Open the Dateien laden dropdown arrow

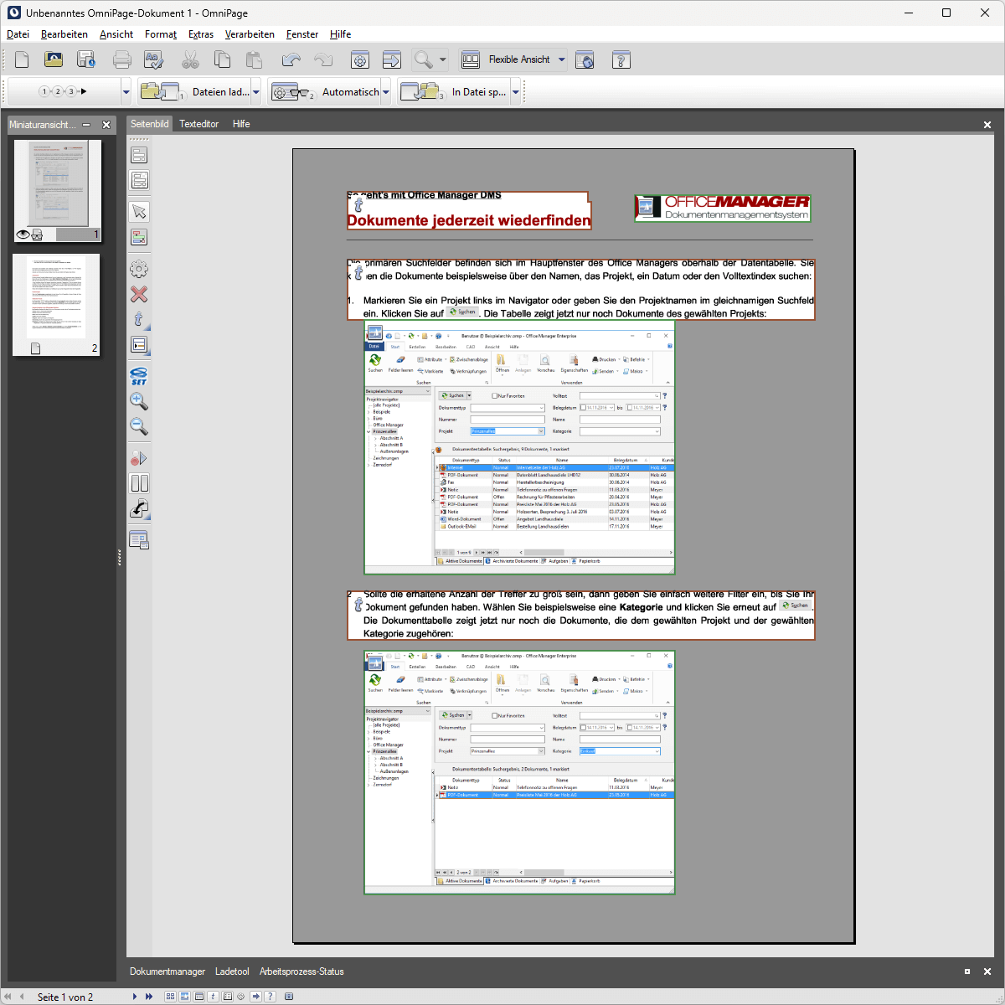click(x=256, y=92)
